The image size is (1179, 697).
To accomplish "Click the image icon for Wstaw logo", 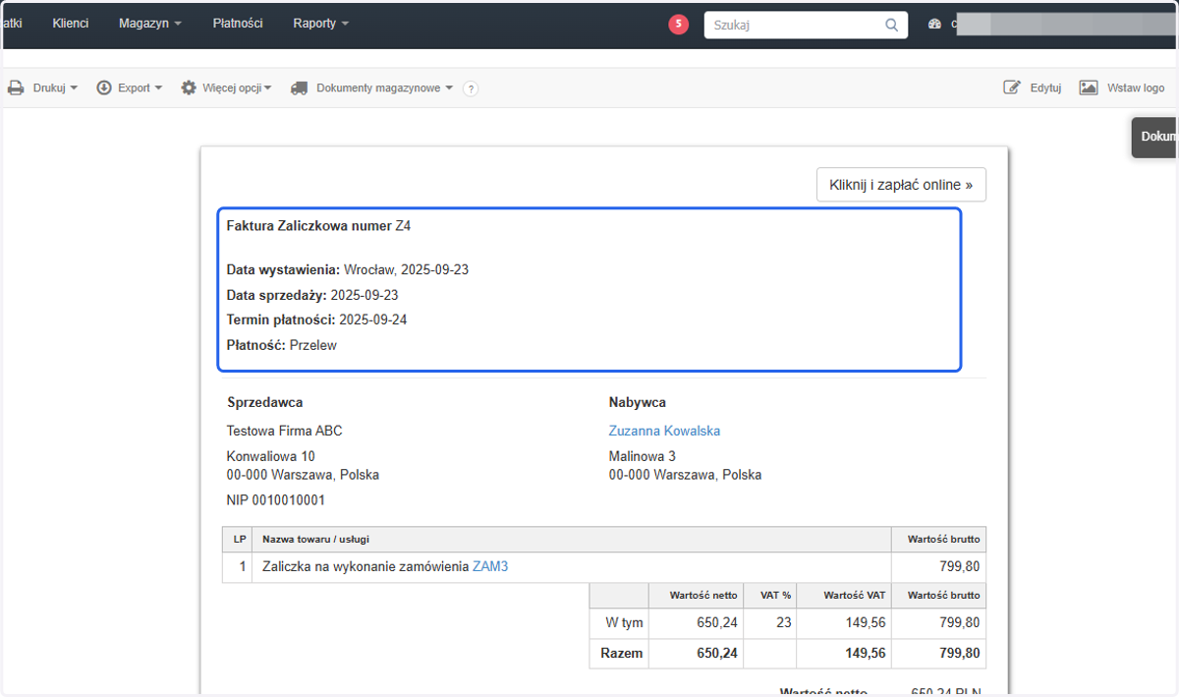I will (1089, 87).
